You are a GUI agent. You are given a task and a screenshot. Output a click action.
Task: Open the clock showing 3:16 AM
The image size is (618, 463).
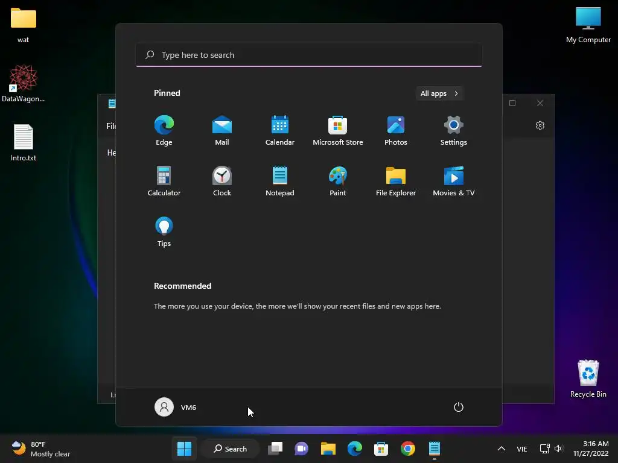point(590,449)
